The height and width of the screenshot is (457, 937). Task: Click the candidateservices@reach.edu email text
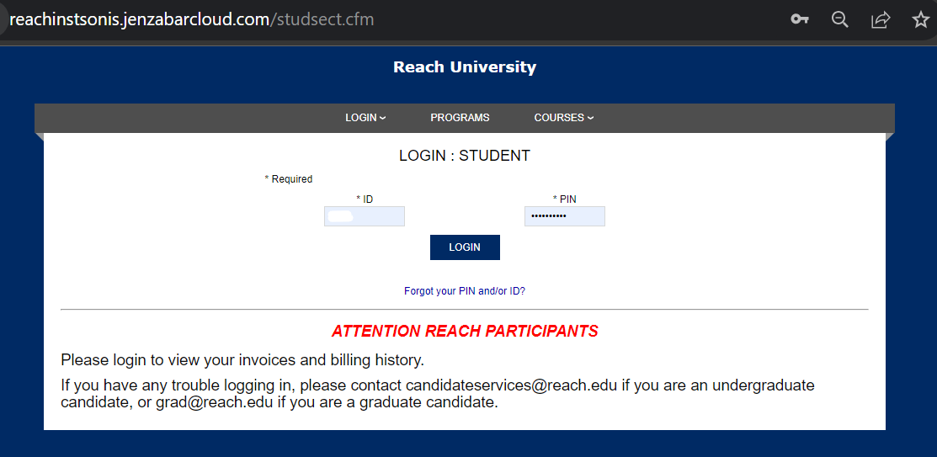click(511, 385)
